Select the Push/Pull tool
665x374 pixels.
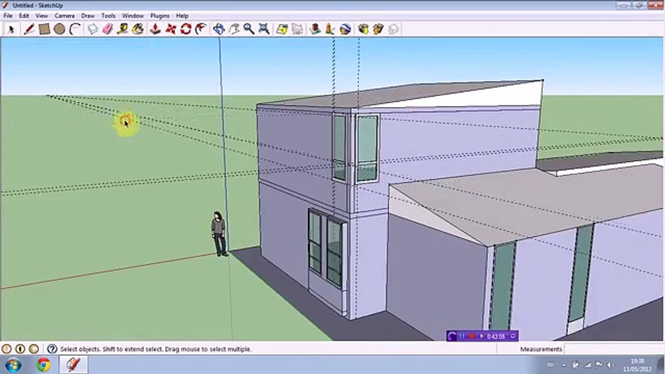click(155, 29)
